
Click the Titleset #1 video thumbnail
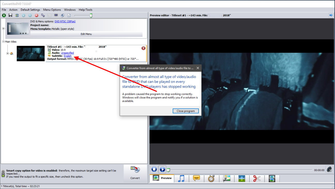click(x=31, y=53)
